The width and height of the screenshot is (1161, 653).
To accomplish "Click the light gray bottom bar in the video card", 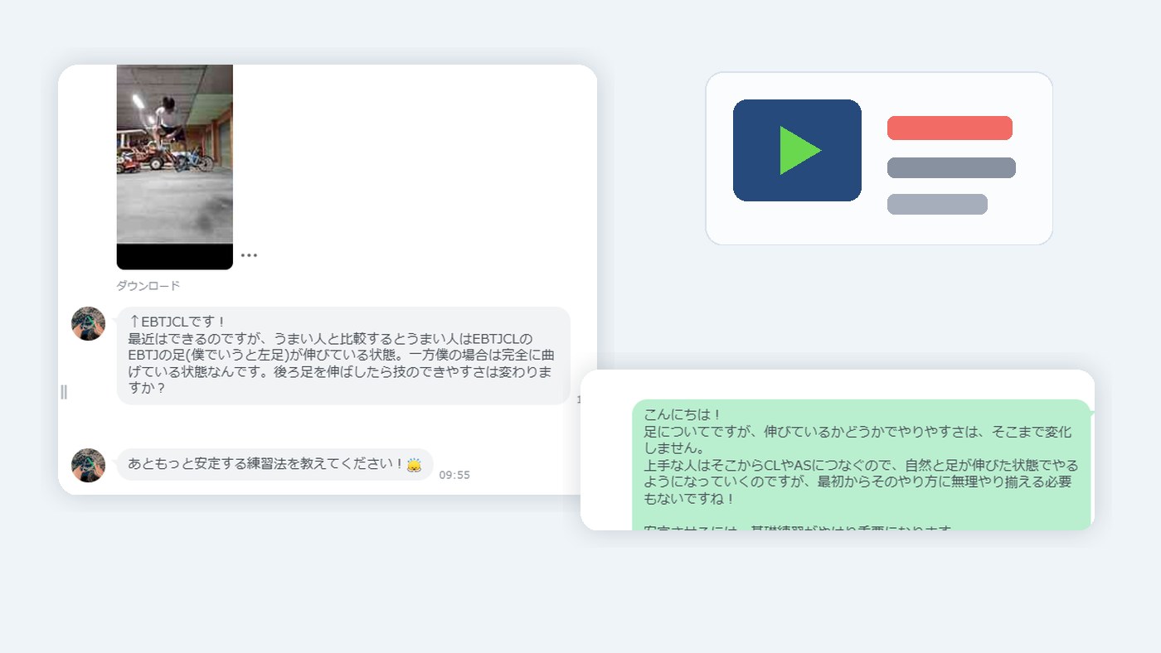I will (937, 204).
